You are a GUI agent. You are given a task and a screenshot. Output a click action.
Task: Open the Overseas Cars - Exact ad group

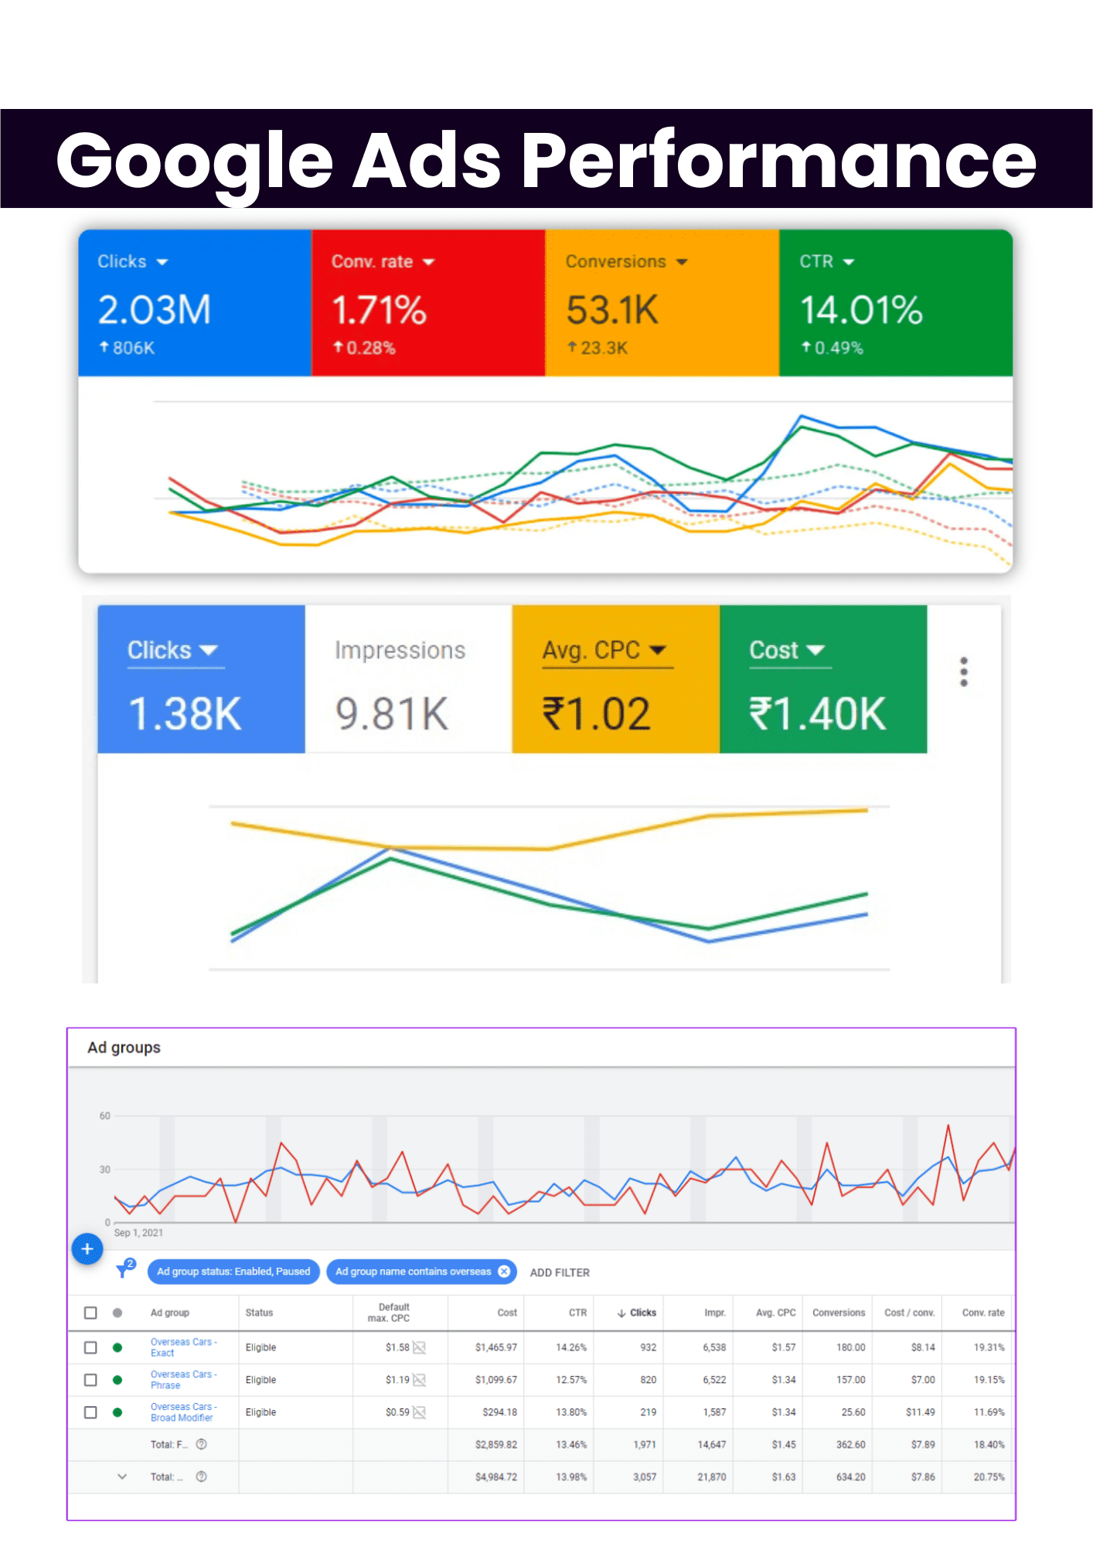(x=183, y=1347)
